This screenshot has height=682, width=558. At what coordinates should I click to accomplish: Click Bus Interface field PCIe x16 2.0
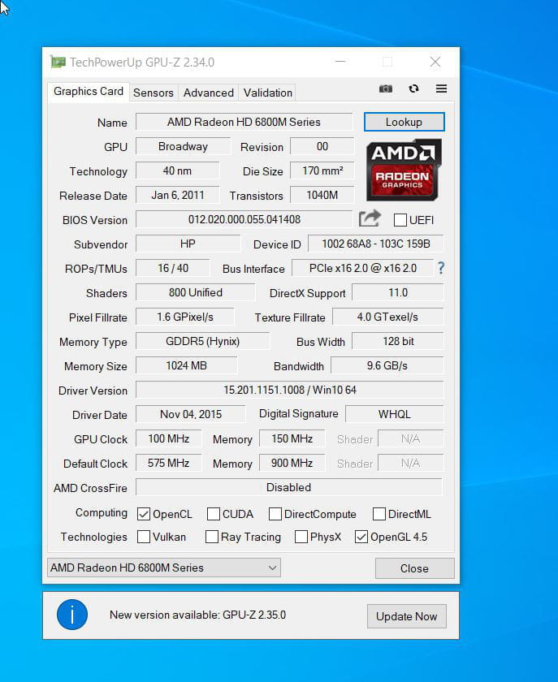click(362, 268)
